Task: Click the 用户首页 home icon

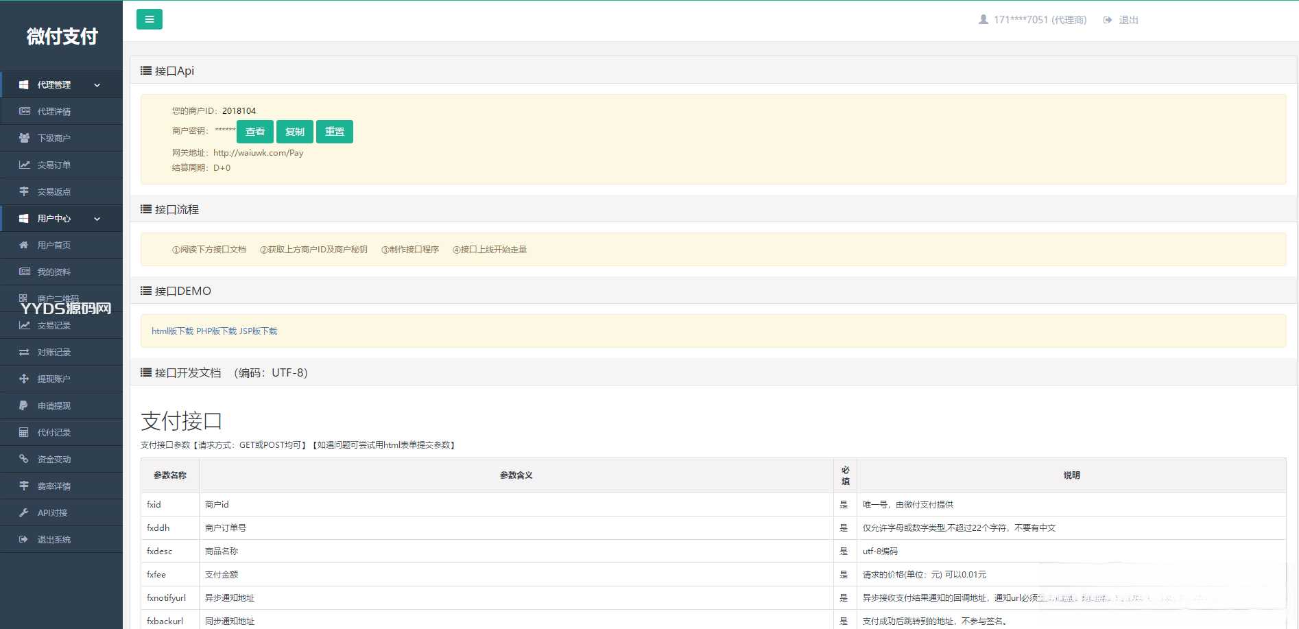Action: pos(24,245)
